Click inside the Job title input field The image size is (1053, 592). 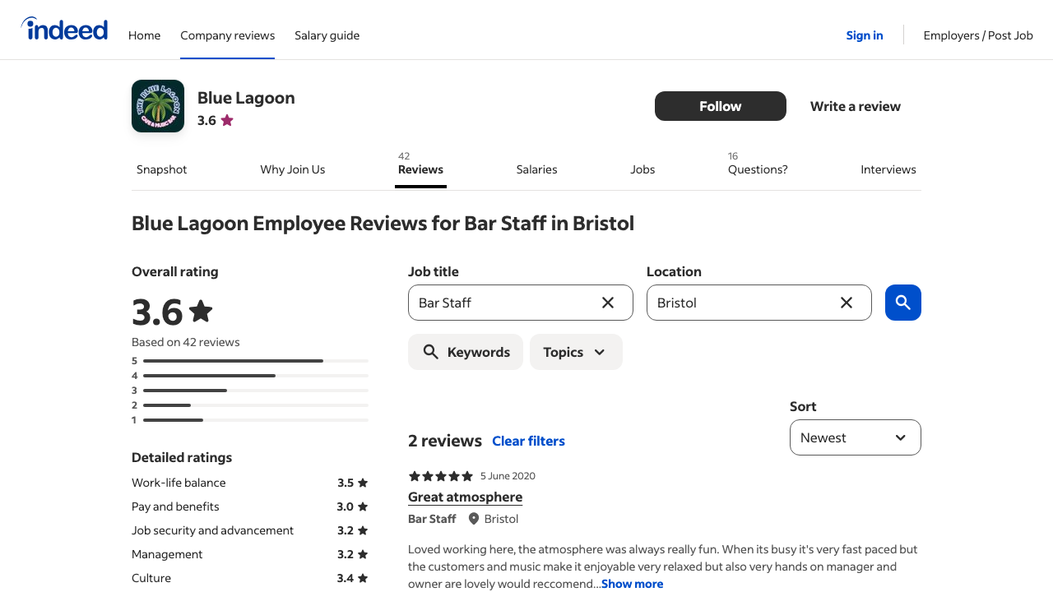pyautogui.click(x=502, y=303)
